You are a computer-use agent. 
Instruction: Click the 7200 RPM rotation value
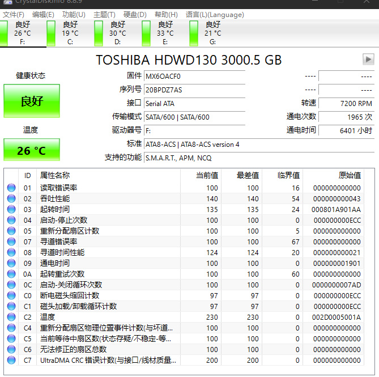[x=347, y=104]
